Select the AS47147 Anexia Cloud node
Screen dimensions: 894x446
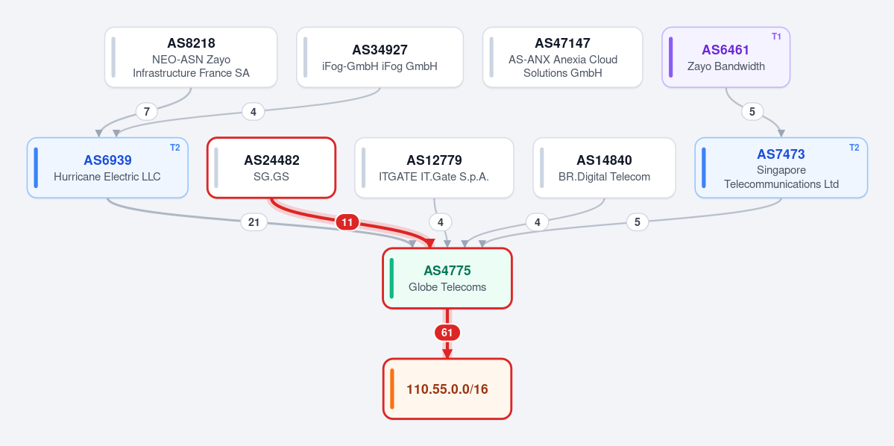pos(563,57)
